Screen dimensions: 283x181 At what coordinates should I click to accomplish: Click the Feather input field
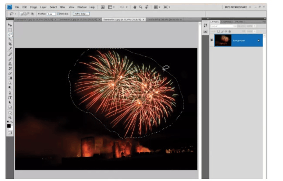tap(51, 14)
